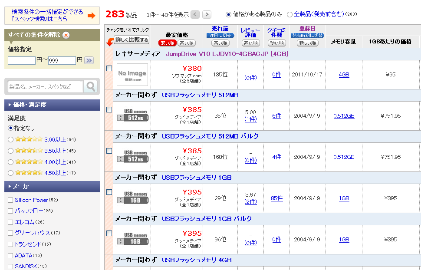Open USB memory 512MB バルク thumbnail
421x270 pixels.
[133, 157]
